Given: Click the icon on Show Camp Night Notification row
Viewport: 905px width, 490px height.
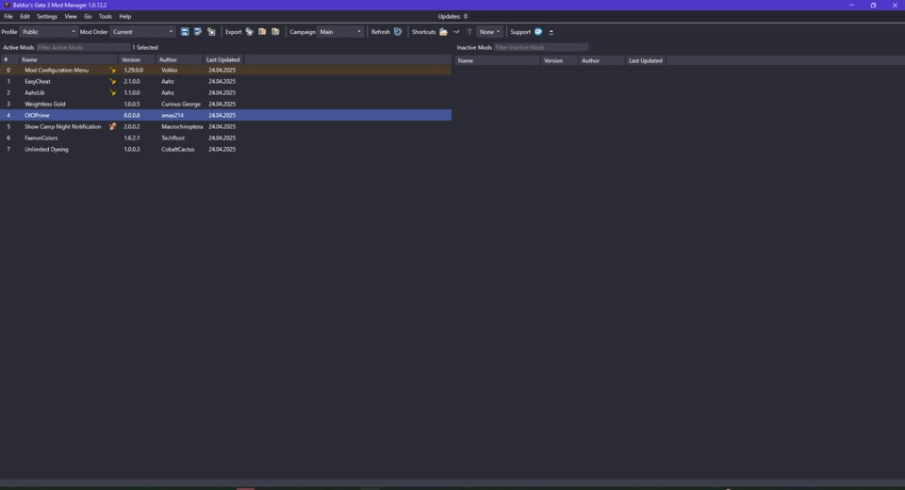Looking at the screenshot, I should [112, 126].
